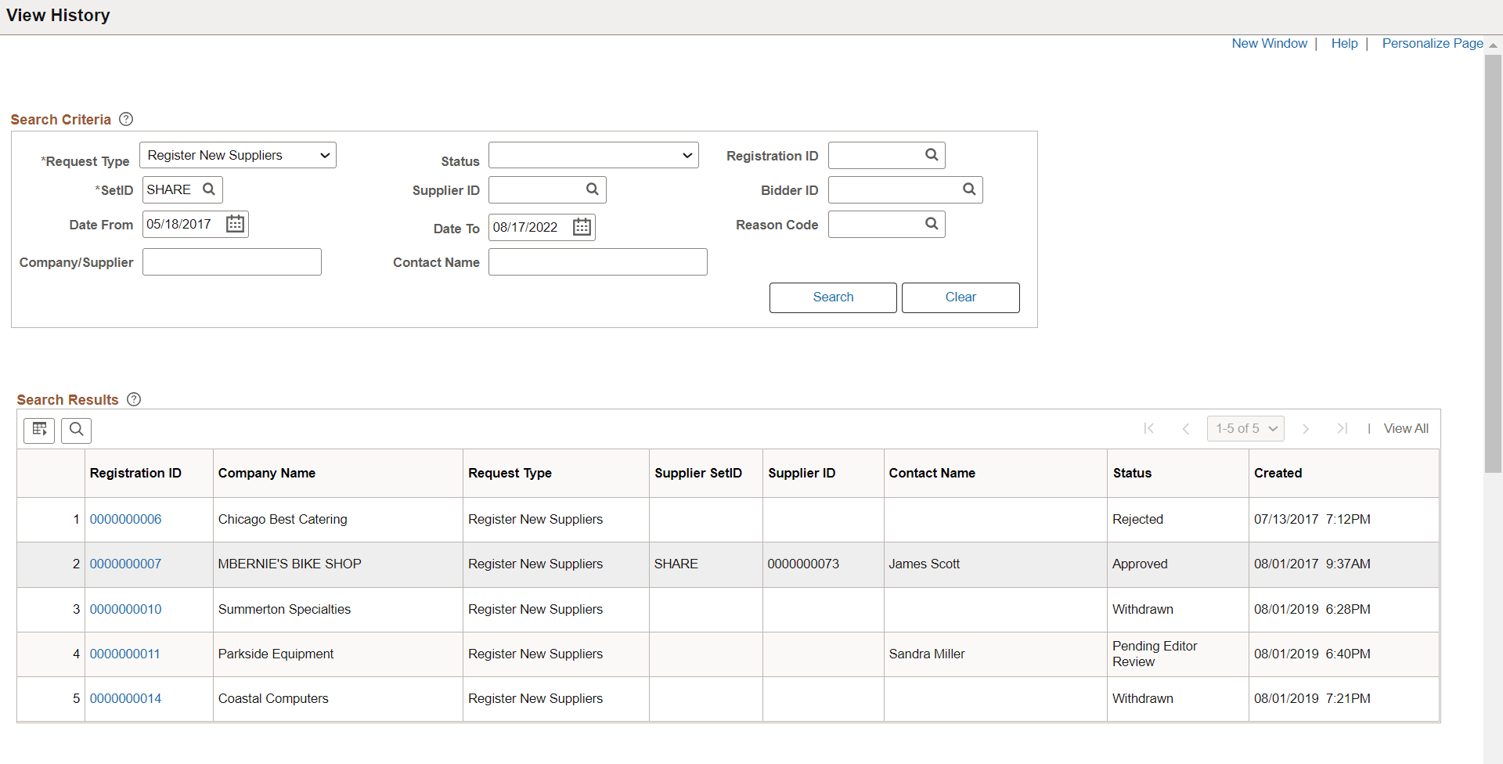Open the Date To calendar picker

(x=581, y=227)
